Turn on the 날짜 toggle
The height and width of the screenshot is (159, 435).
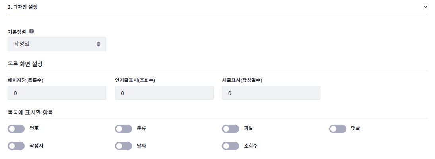tap(123, 146)
